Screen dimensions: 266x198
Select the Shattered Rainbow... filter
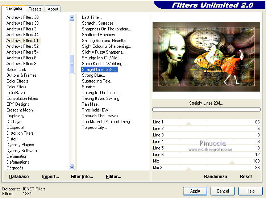[x=100, y=34]
